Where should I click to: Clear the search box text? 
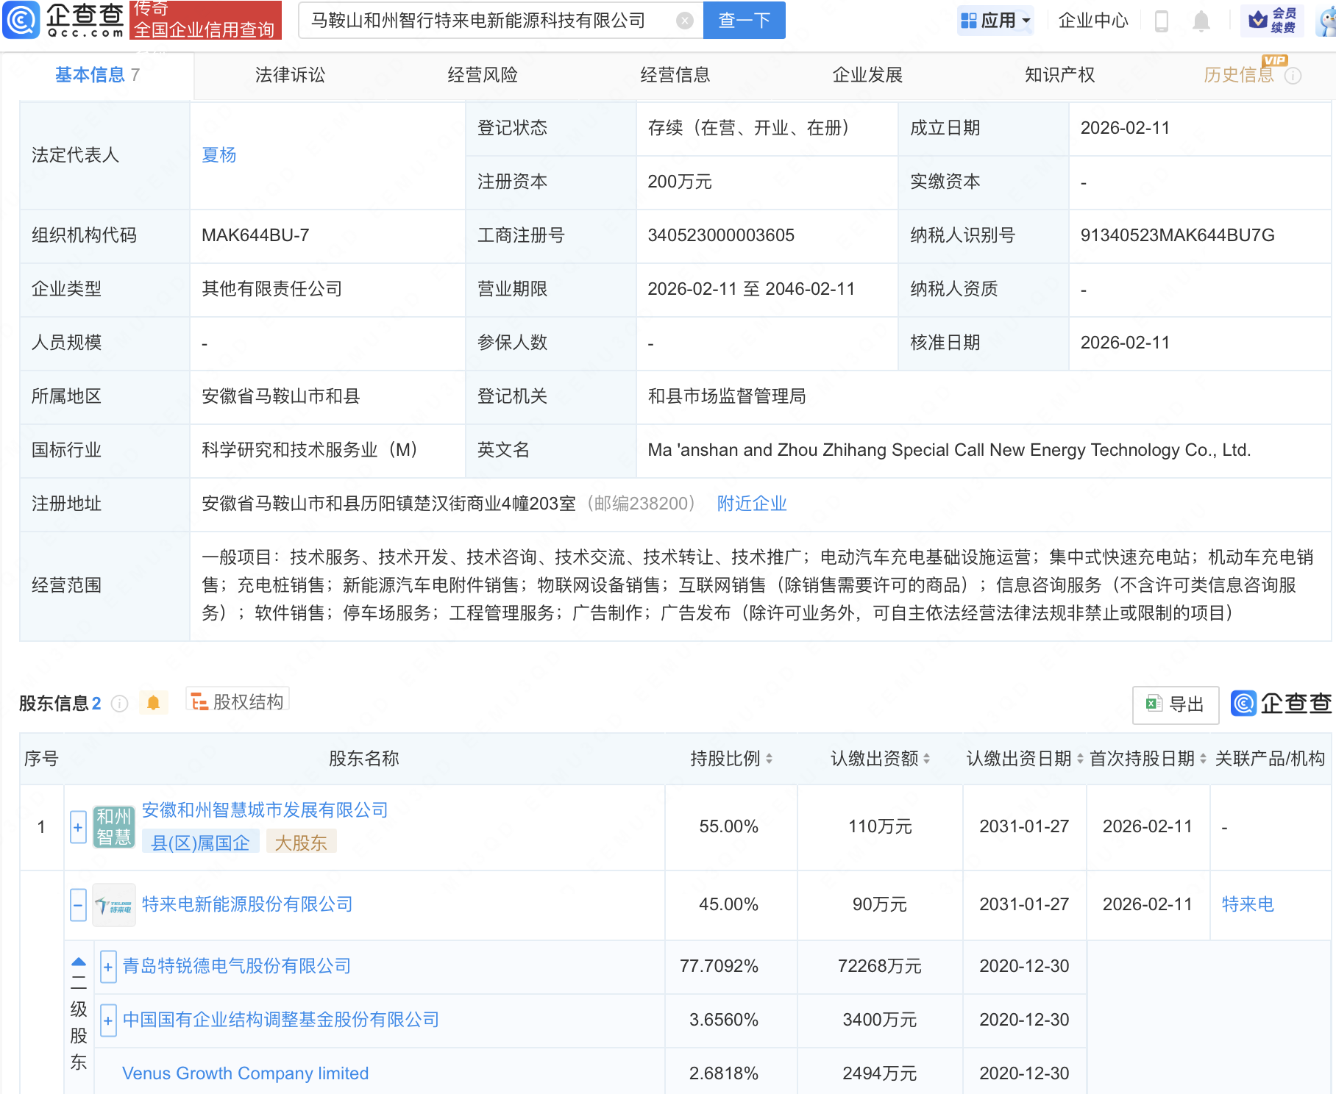(x=684, y=21)
